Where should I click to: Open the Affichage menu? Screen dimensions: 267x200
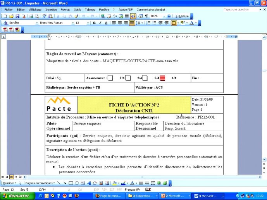click(35, 10)
